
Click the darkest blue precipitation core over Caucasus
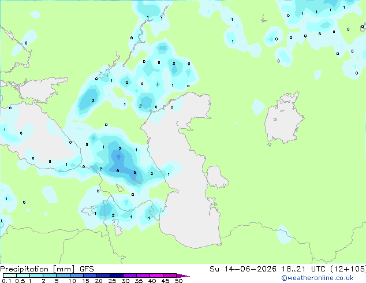(118, 157)
